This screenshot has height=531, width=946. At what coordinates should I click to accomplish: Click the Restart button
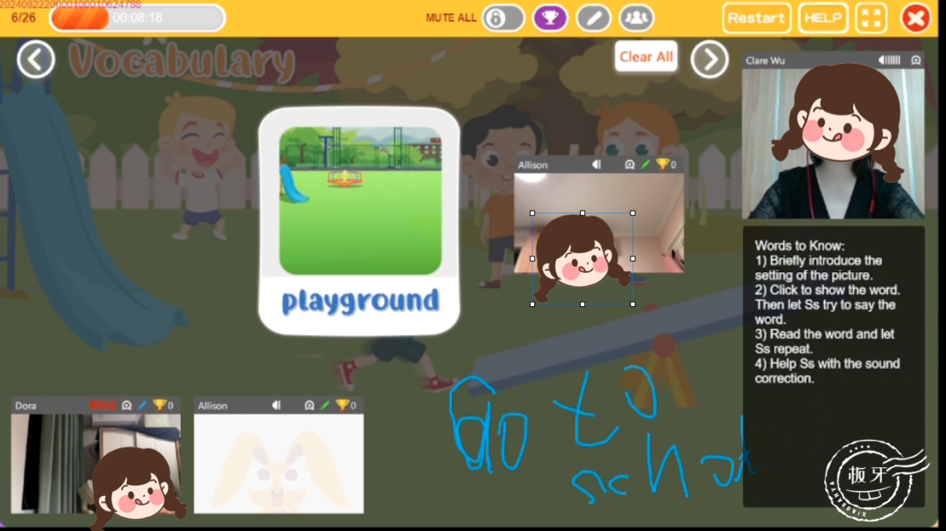click(x=757, y=18)
